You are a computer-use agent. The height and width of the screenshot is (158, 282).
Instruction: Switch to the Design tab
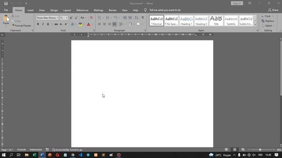pyautogui.click(x=54, y=10)
